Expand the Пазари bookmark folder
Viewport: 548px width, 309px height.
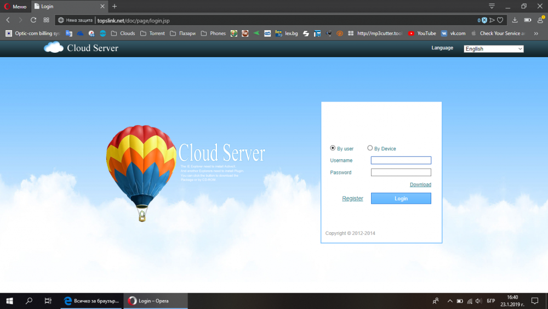(183, 33)
